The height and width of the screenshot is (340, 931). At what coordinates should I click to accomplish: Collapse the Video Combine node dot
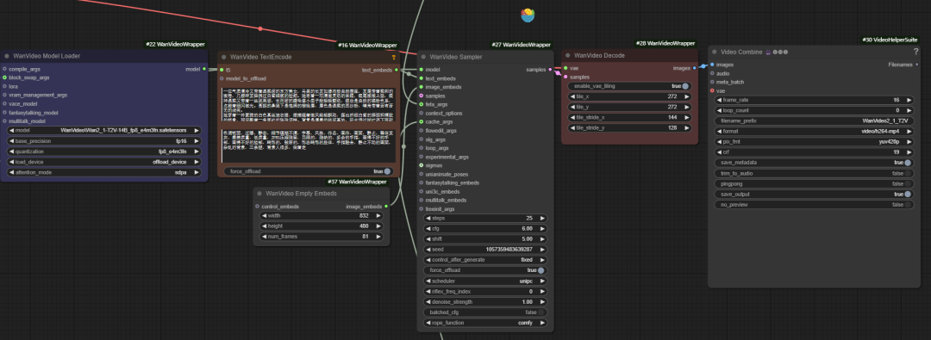715,53
